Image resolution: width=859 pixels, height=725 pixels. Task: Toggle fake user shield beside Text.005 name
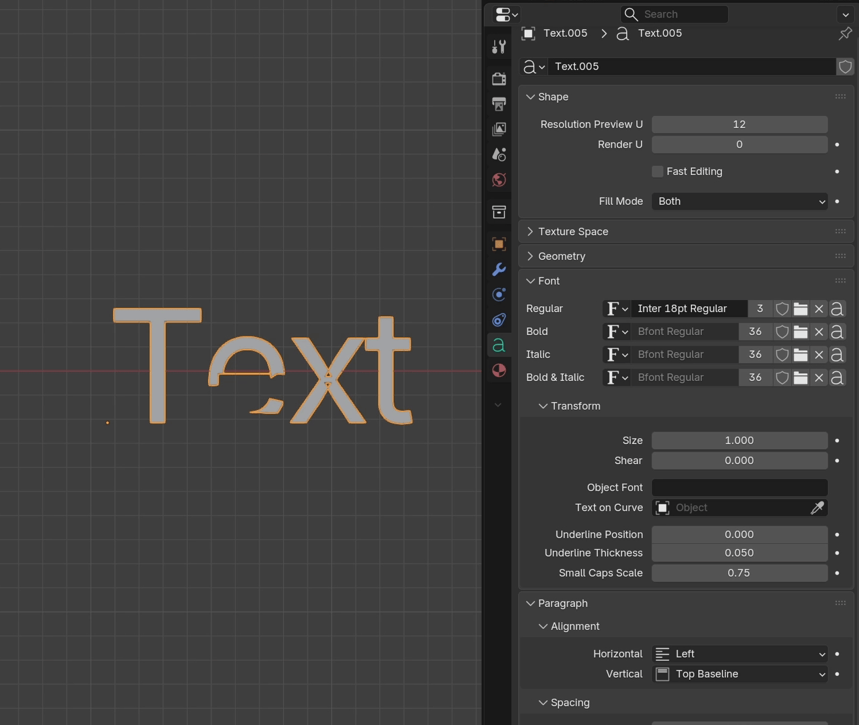[845, 66]
